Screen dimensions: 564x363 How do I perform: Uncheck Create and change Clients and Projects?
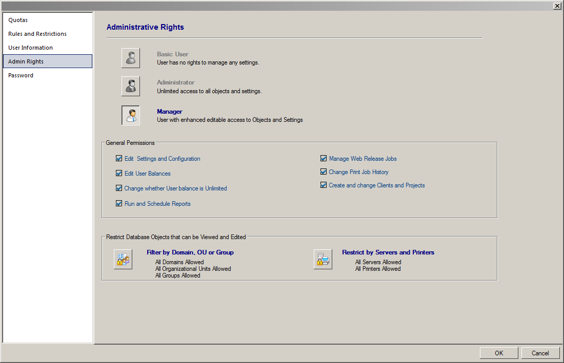click(324, 185)
